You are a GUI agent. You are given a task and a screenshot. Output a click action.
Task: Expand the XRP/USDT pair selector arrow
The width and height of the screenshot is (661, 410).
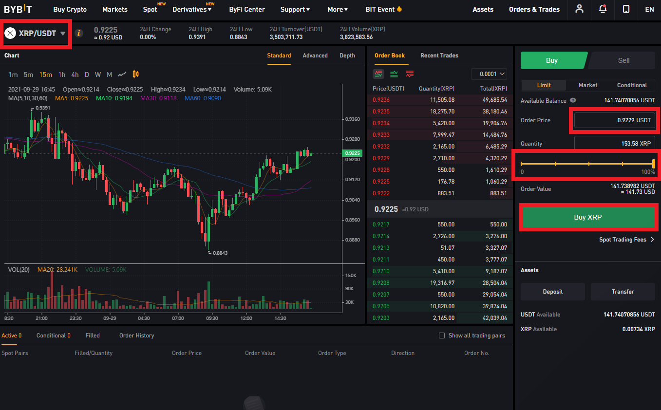(63, 34)
